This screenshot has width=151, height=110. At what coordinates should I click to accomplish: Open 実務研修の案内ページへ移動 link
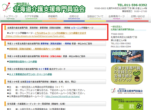click(x=23, y=61)
